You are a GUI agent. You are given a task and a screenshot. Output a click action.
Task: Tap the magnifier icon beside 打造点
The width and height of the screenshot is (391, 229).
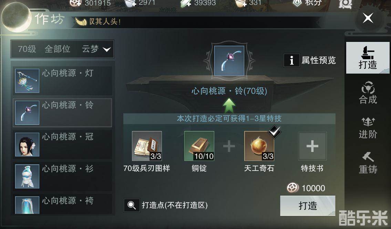coord(132,205)
